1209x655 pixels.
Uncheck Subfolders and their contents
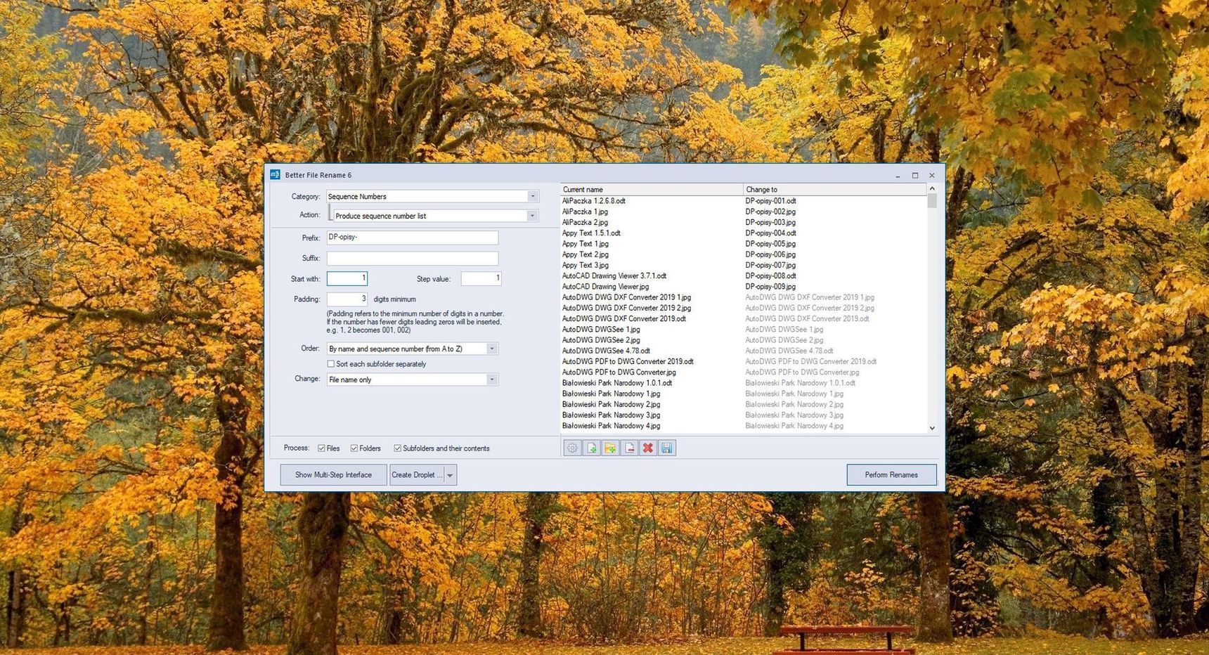[x=398, y=448]
